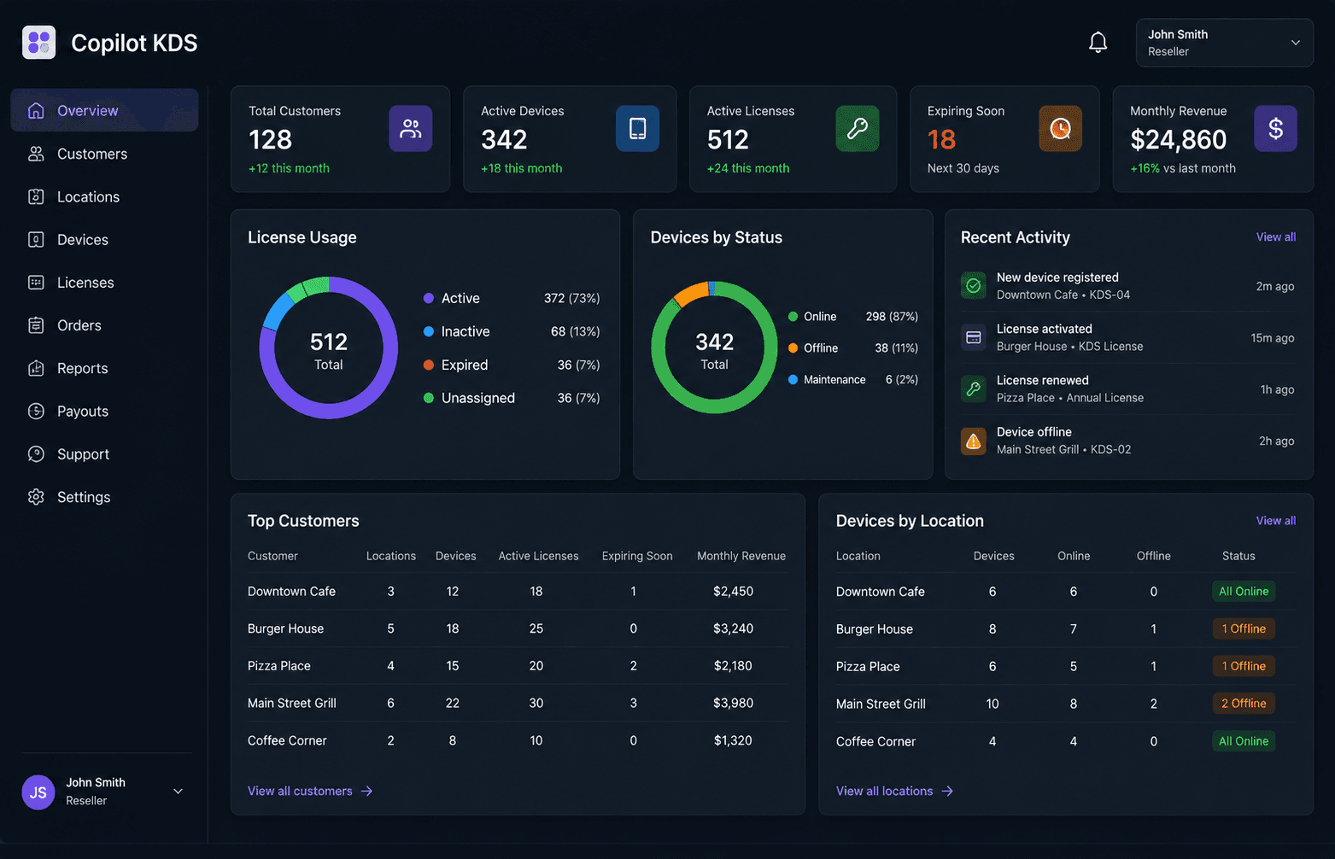Screen dimensions: 1335x859
Task: Click the Coffee Corner row in Top Customers
Action: coord(518,740)
